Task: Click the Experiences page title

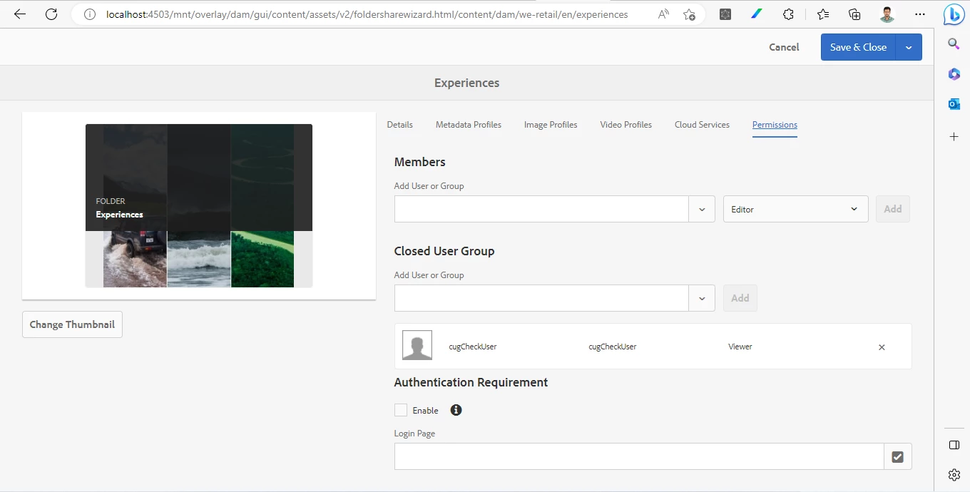Action: coord(467,83)
